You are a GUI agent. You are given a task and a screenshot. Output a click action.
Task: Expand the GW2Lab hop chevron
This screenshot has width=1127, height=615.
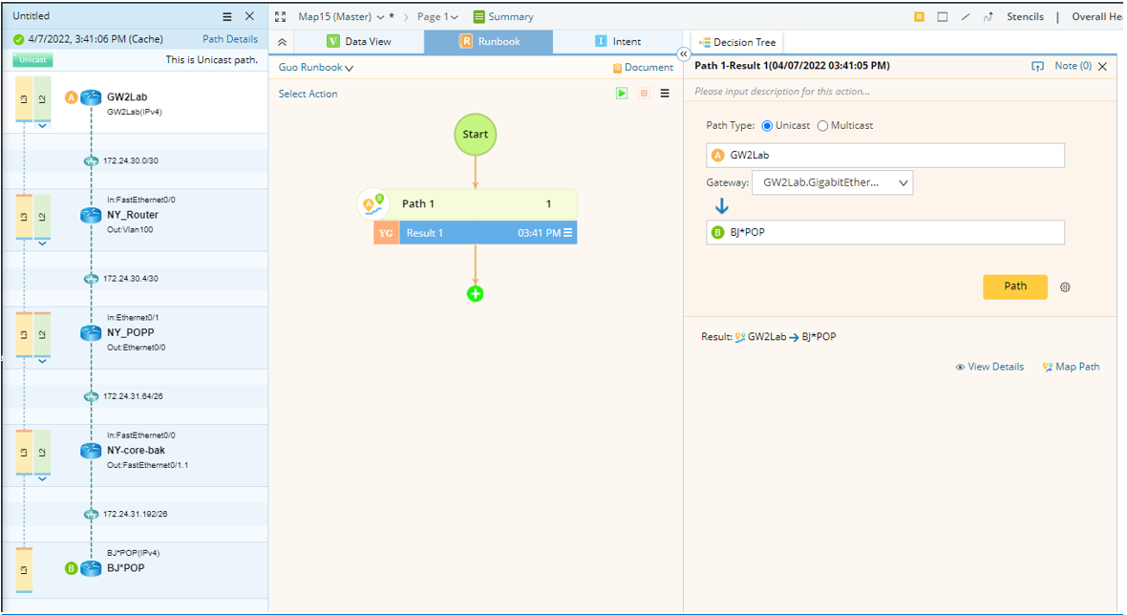(x=42, y=126)
